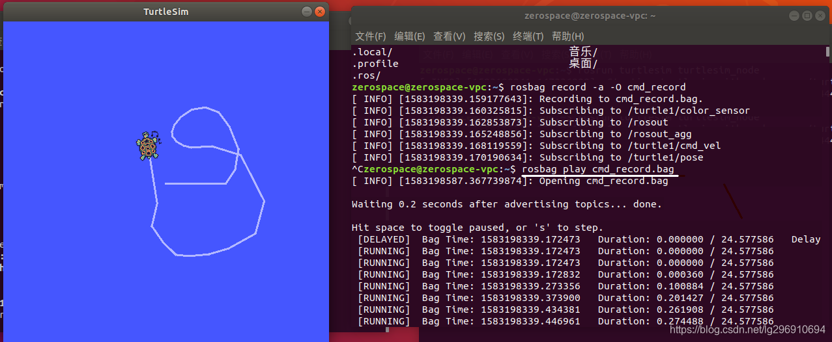Click the 'rosbag play cmd_record.bag' command
This screenshot has height=342, width=832.
[598, 169]
